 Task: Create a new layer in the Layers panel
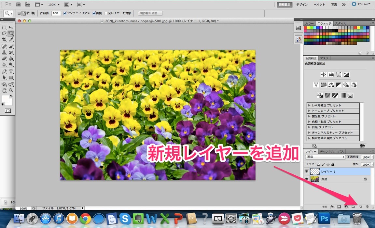pos(360,207)
